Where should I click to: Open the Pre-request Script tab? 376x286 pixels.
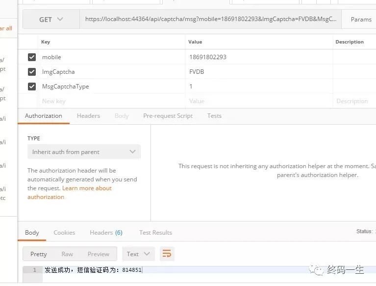168,116
